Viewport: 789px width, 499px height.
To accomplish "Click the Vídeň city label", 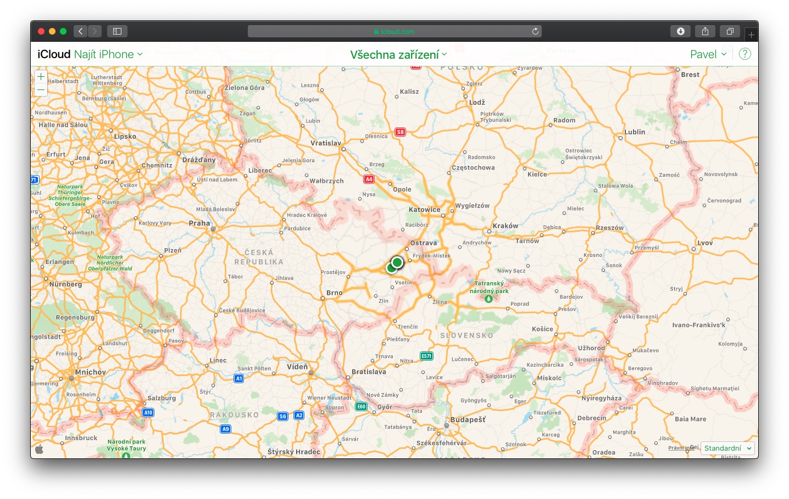I will (297, 366).
